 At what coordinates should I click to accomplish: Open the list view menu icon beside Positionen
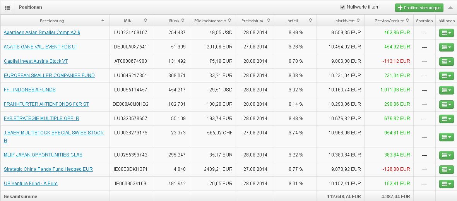[x=7, y=7]
